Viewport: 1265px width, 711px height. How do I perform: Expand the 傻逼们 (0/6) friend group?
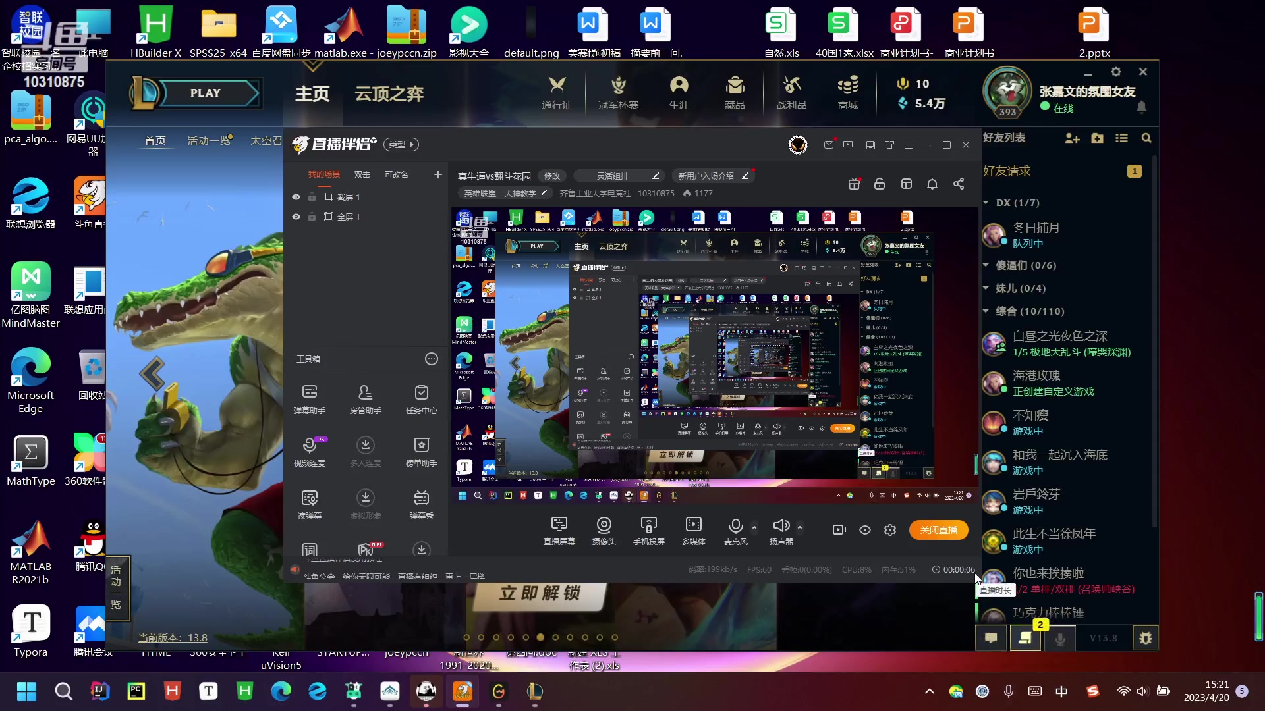986,265
